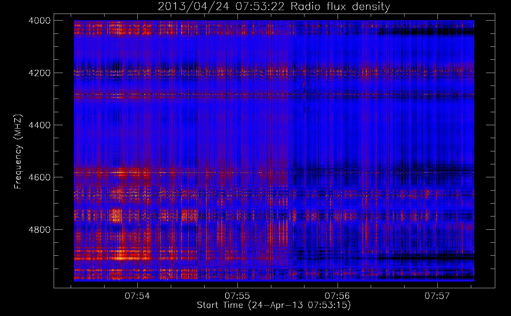This screenshot has height=316, width=511.
Task: Click the "Frequency (MHZ)" axis label
Action: pos(18,152)
